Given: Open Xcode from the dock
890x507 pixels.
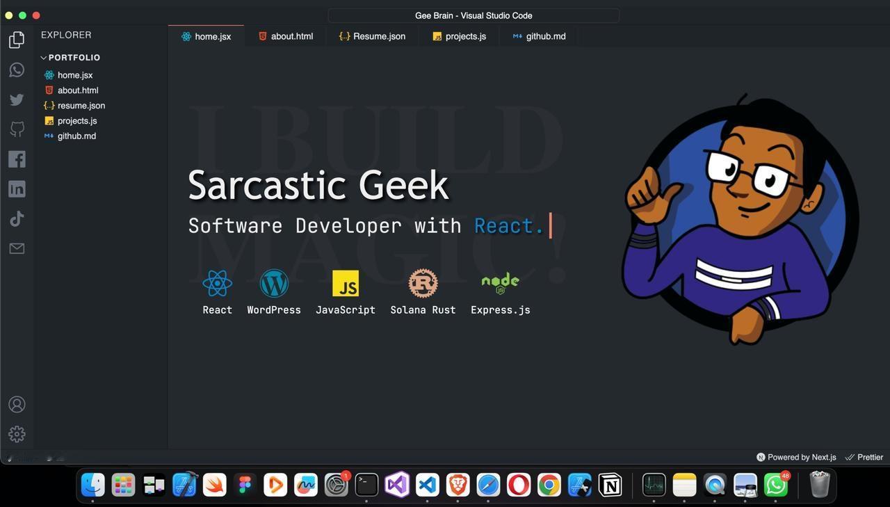Looking at the screenshot, I should 184,485.
